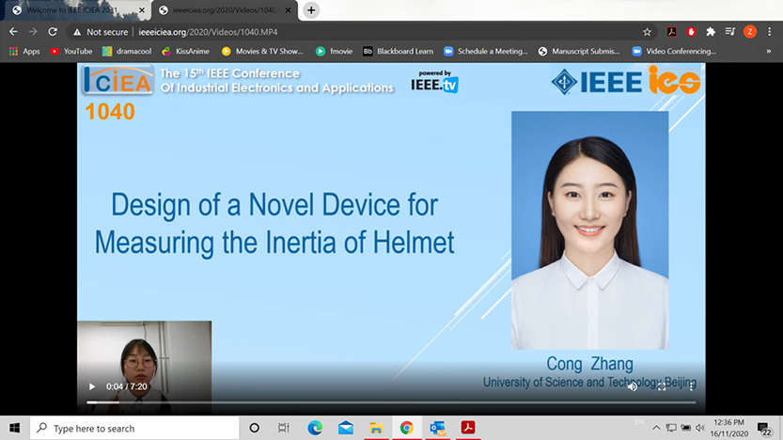This screenshot has height=440, width=783.
Task: Seek along the video progress bar
Action: 391,402
